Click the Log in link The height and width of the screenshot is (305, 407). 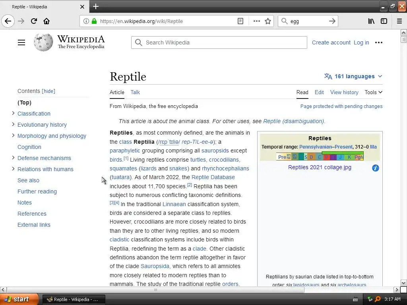(361, 42)
